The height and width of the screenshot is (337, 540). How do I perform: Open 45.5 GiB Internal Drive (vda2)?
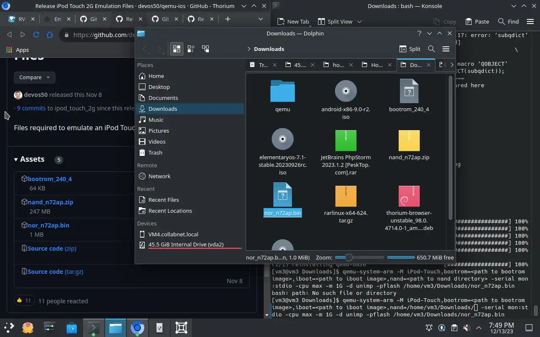tap(190, 245)
